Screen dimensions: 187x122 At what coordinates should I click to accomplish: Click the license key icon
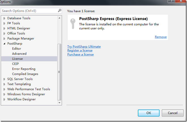(73, 24)
